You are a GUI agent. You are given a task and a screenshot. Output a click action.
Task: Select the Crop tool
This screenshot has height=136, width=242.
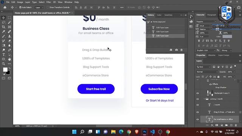click(x=3, y=27)
